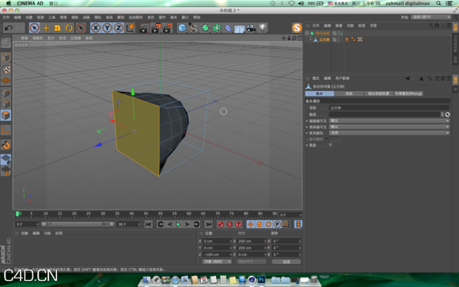
Task: Toggle Enable Snap magnet icon
Action: coord(6,145)
